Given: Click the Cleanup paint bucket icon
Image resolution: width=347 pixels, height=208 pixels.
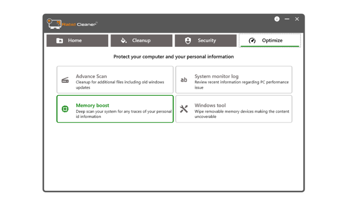Looking at the screenshot, I should point(124,40).
